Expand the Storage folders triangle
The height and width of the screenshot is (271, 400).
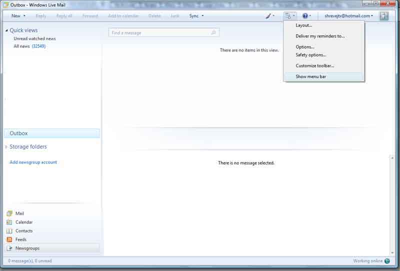pyautogui.click(x=6, y=146)
